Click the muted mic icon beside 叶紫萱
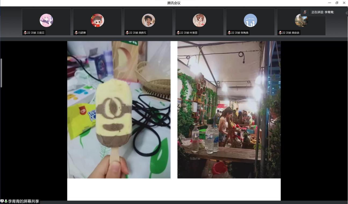Screen dimensions: 348x204 (178, 33)
